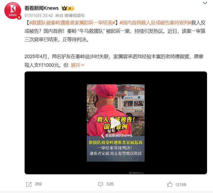The height and width of the screenshot is (193, 213).
Task: Open the comments speech bubble icon
Action: click(x=101, y=184)
